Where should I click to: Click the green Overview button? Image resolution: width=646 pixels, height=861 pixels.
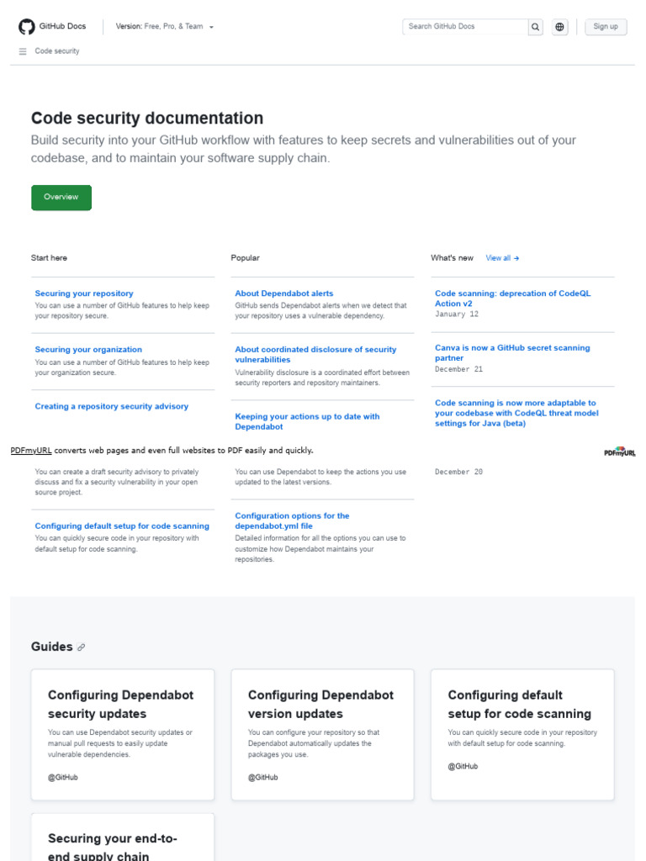point(61,198)
